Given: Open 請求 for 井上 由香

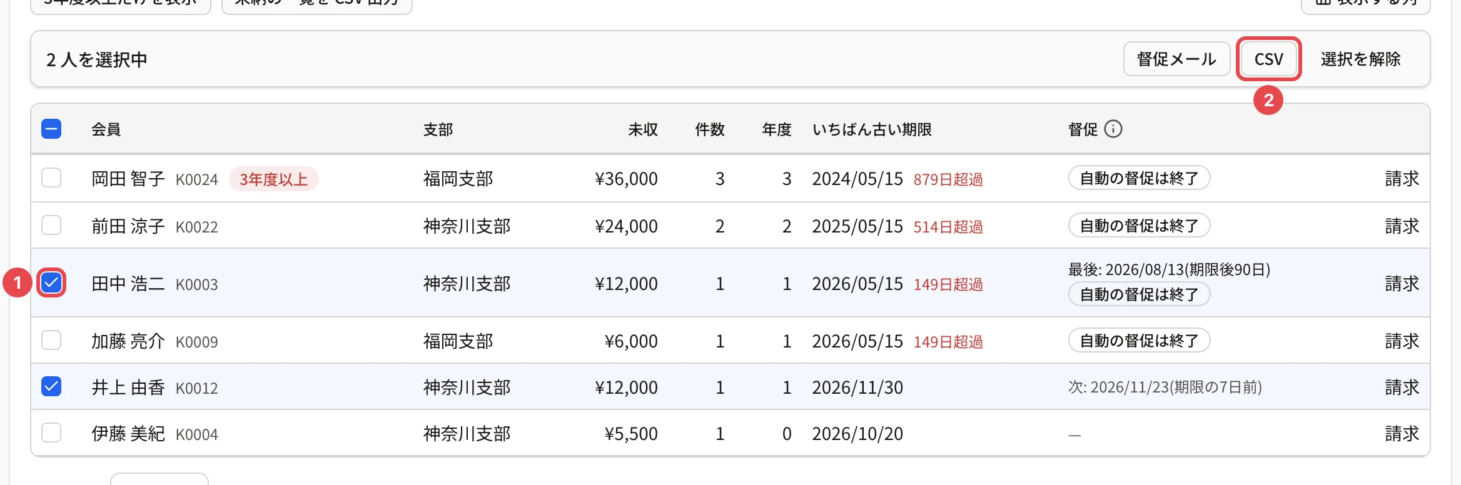Looking at the screenshot, I should point(1402,387).
